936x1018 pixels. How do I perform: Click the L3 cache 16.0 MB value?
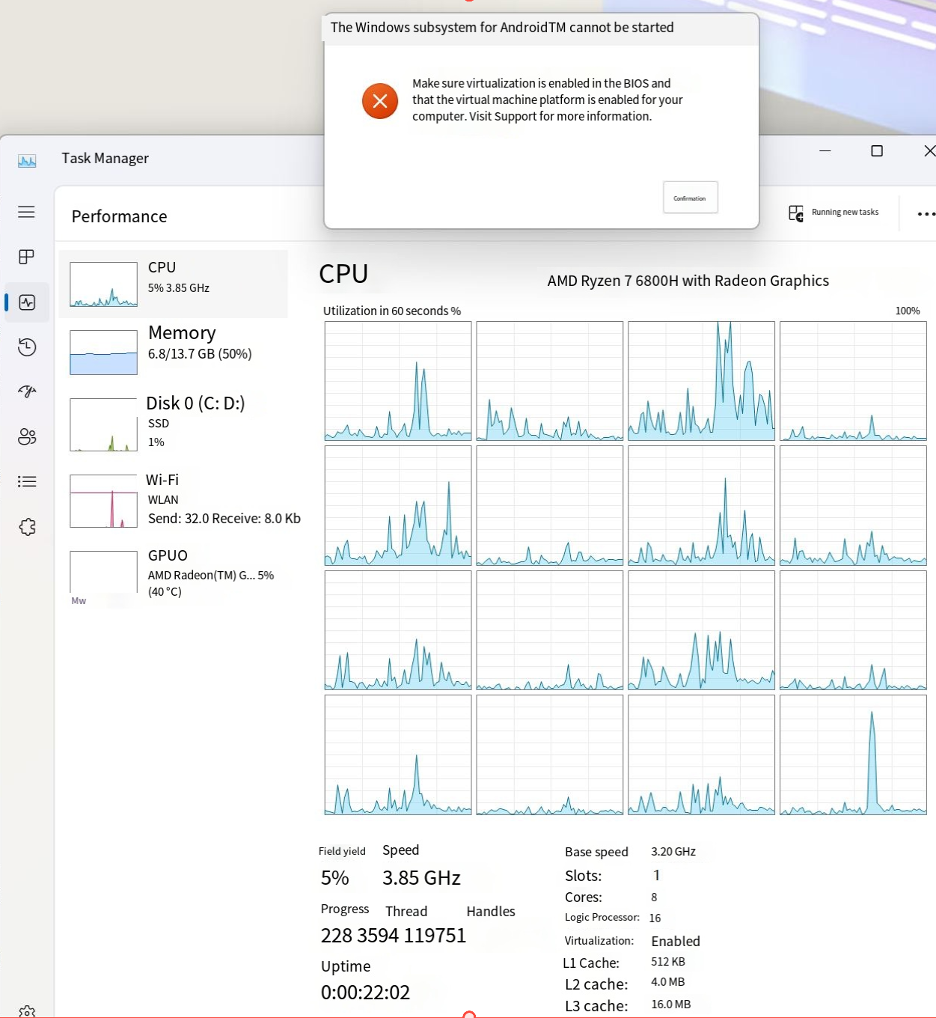click(670, 1005)
